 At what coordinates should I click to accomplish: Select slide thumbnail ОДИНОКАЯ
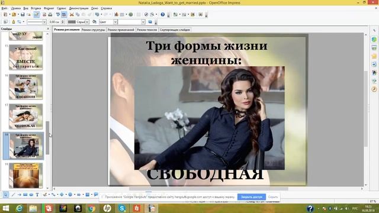coord(26,117)
